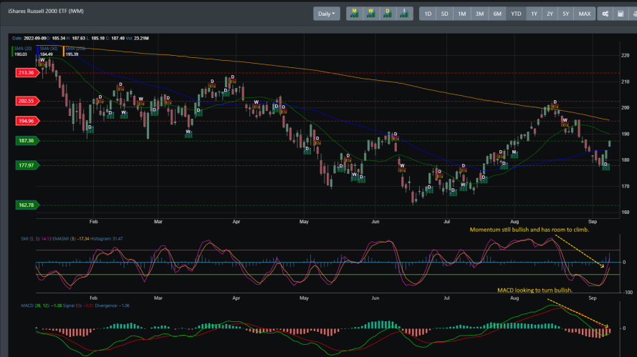Set chart range to 1M

click(462, 14)
